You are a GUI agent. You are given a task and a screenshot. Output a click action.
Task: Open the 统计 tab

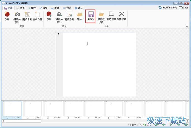(x=79, y=8)
